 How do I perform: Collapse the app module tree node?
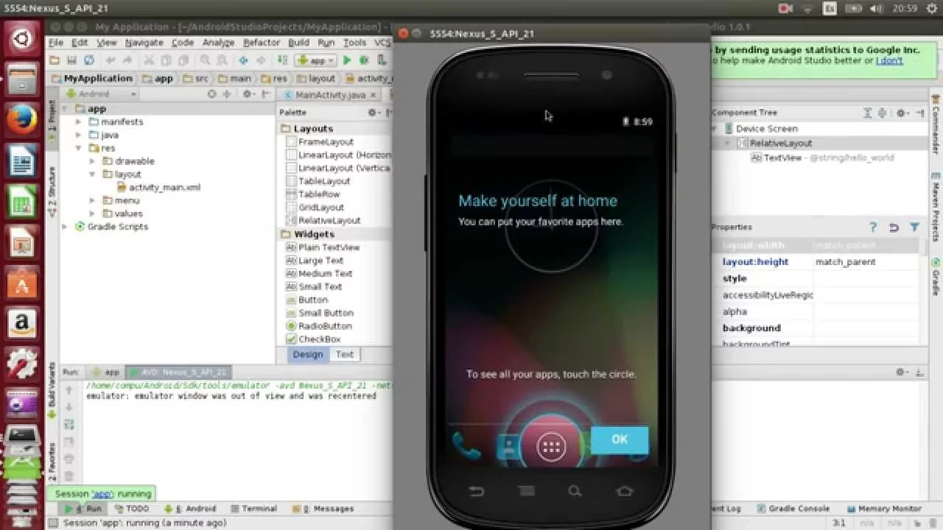click(x=65, y=109)
